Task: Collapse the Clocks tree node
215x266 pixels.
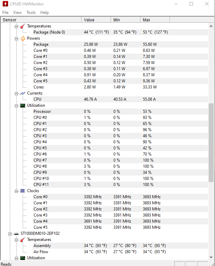Action: tap(17, 191)
